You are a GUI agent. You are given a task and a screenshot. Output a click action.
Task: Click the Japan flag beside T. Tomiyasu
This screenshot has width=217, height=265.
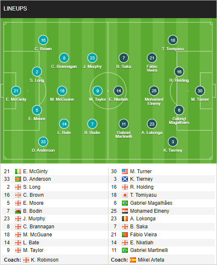click(125, 195)
